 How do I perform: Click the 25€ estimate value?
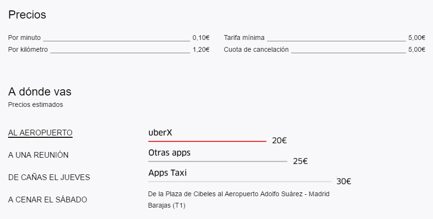pos(300,161)
